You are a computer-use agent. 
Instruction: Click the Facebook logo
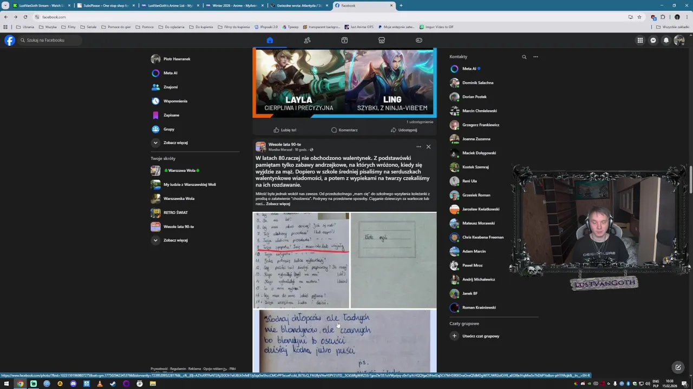click(9, 40)
